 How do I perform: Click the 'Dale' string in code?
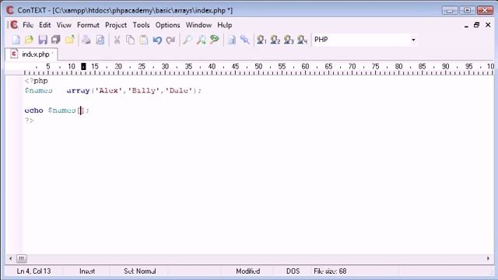(179, 90)
